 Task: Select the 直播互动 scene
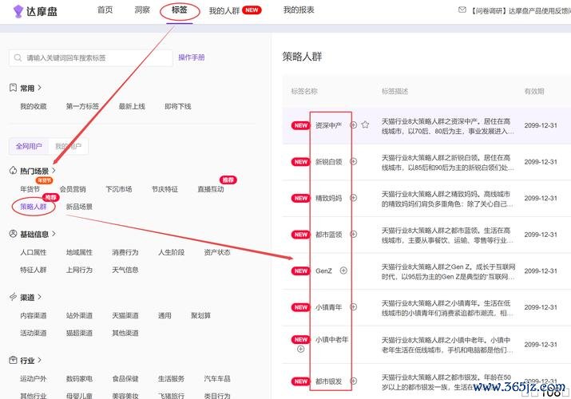(x=211, y=189)
